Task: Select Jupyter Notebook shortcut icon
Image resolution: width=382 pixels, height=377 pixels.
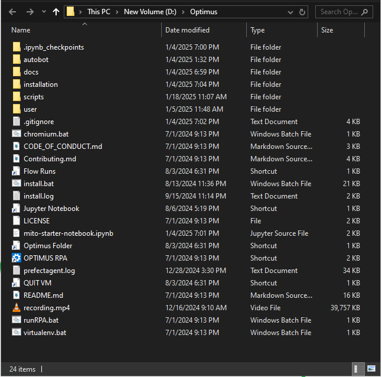Action: click(x=16, y=208)
